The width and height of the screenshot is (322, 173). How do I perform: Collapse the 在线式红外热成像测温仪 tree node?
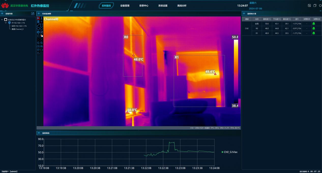2,20
